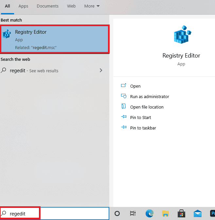Viewport: 215px width, 220px height.
Task: Choose Run as administrator
Action: [x=150, y=96]
